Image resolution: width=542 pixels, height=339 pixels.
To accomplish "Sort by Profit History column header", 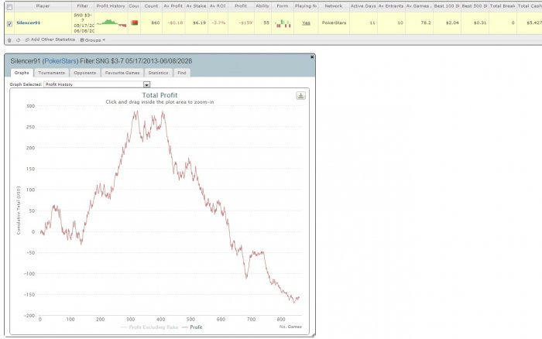I will point(111,6).
